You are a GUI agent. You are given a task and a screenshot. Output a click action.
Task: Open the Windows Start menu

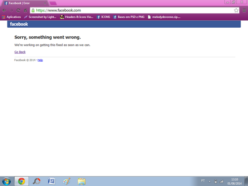[x=7, y=181]
